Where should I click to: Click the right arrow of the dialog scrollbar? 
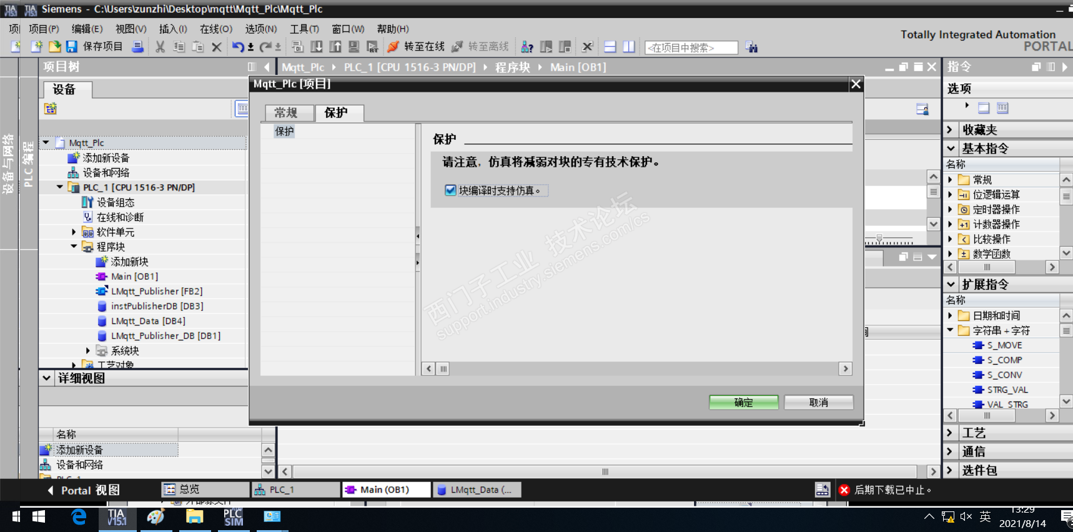point(845,369)
